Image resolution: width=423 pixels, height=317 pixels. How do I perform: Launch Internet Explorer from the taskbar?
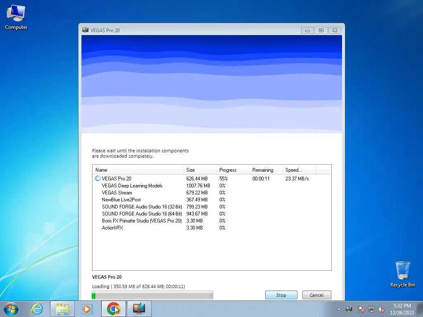click(37, 309)
